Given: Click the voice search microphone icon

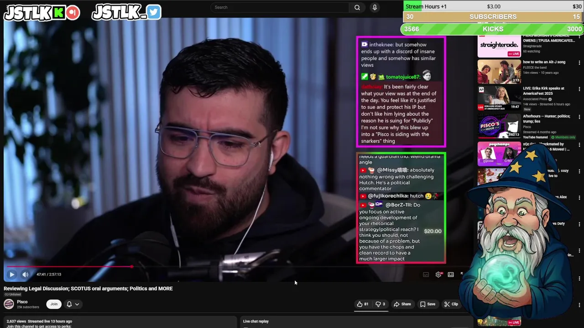Looking at the screenshot, I should coord(375,7).
